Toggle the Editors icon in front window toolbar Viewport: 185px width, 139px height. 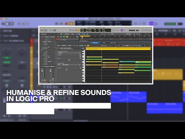[55, 31]
